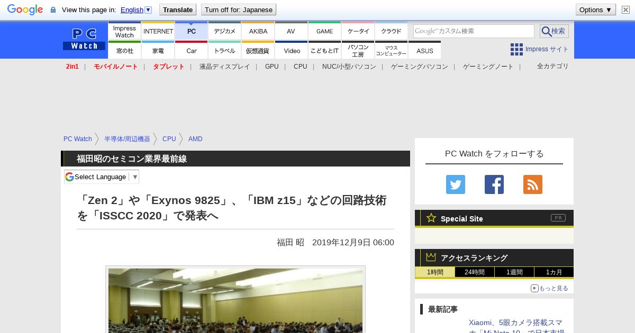The image size is (635, 333).
Task: Open the クラウド nav tab
Action: coord(392,31)
